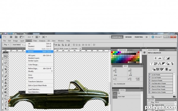Viewport: 178px width, 111px height.
Task: Create a Color Balance adjustment
Action: tap(160, 64)
